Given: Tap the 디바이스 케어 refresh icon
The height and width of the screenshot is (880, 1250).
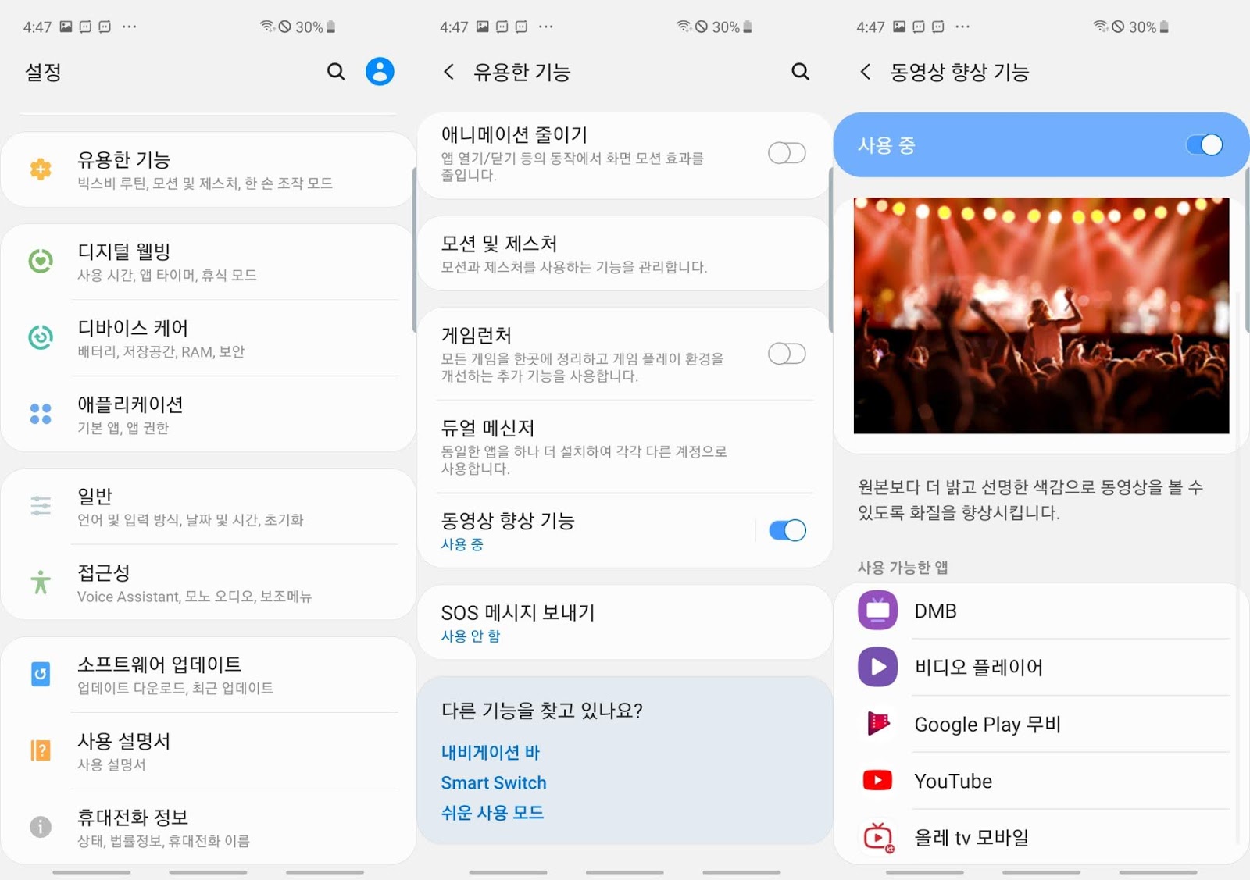Looking at the screenshot, I should click(41, 337).
